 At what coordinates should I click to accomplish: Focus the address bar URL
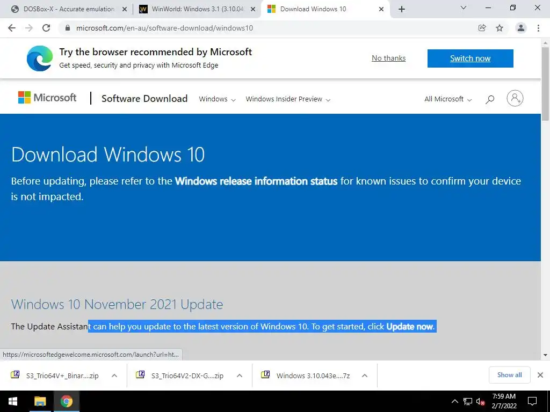[164, 28]
